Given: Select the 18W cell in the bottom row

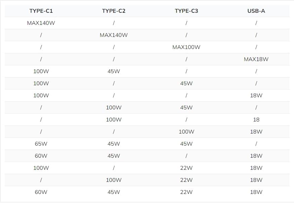Looking at the screenshot, I should 256,192.
